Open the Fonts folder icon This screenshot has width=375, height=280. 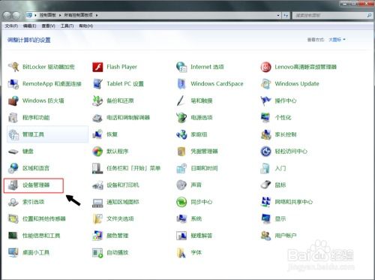181,253
